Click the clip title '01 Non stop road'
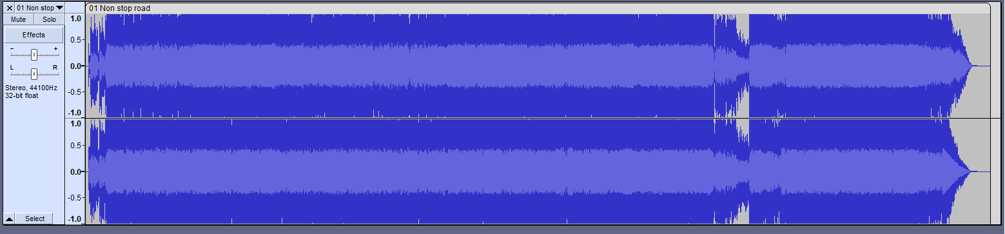Viewport: 1005px width, 234px height. click(120, 8)
